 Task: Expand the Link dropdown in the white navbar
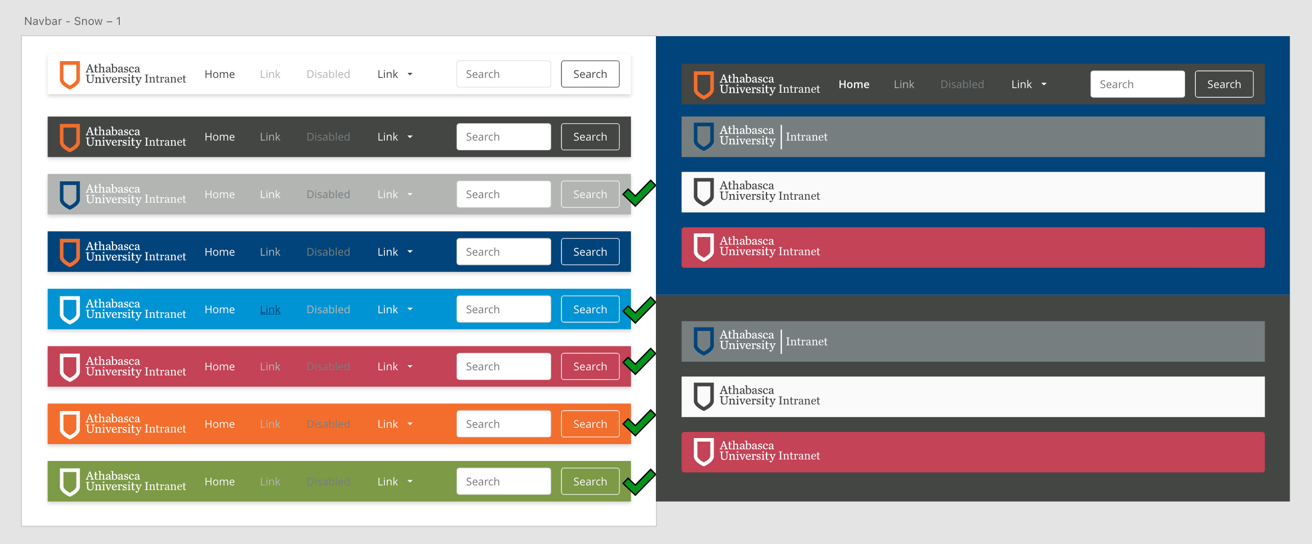click(395, 74)
